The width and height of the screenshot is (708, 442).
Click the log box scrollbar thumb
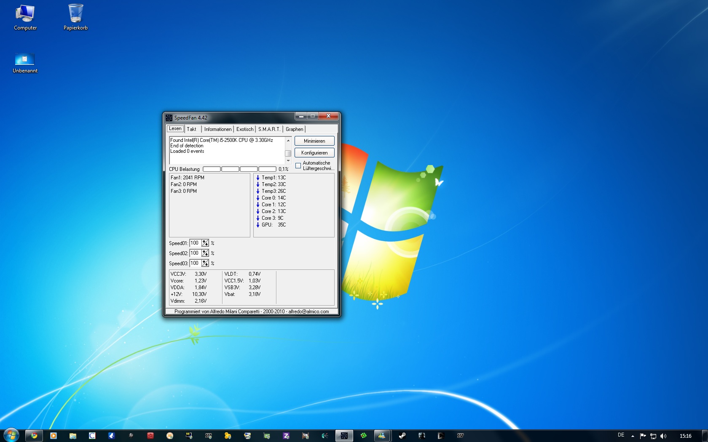click(288, 153)
